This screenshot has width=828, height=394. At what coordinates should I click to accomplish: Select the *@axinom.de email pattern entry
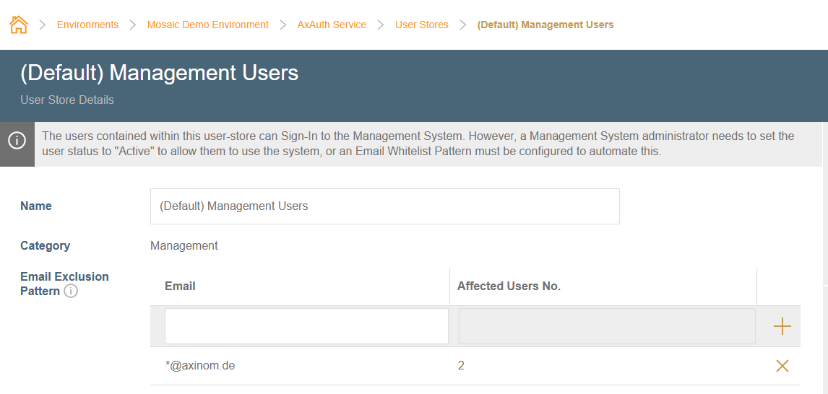pyautogui.click(x=200, y=366)
